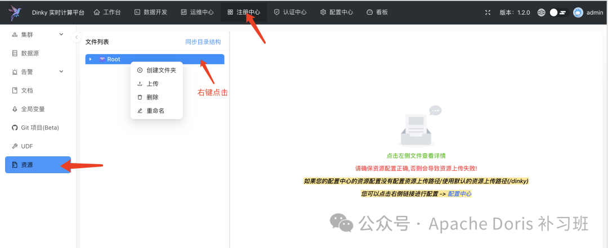Viewport: 608px width, 248px height.
Task: Click the 注册中心 grid icon
Action: pyautogui.click(x=230, y=12)
